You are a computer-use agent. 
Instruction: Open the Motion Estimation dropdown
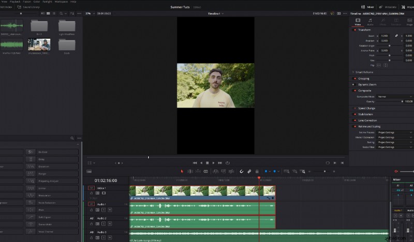(x=395, y=137)
